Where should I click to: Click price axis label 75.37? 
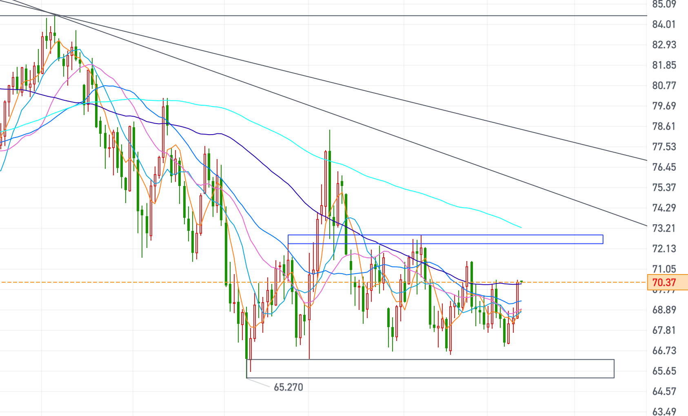tap(664, 188)
